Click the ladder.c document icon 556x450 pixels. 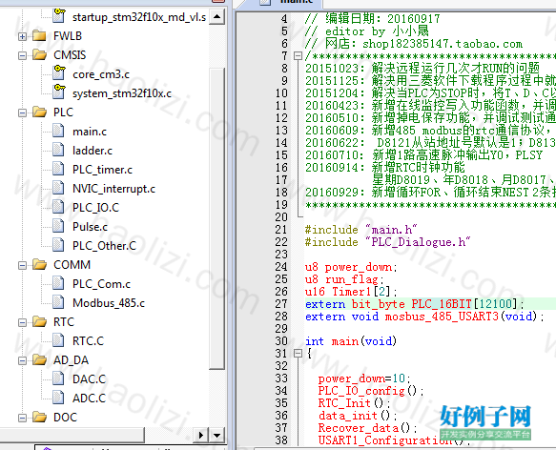58,150
